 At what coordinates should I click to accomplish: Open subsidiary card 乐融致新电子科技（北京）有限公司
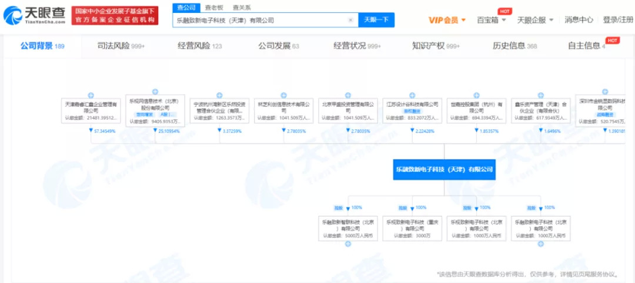pyautogui.click(x=541, y=228)
